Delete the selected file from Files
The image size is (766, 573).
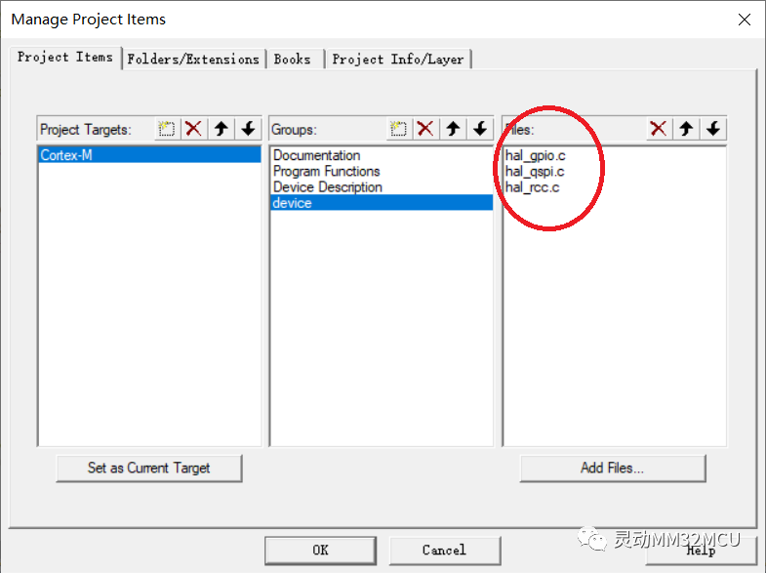pos(659,129)
